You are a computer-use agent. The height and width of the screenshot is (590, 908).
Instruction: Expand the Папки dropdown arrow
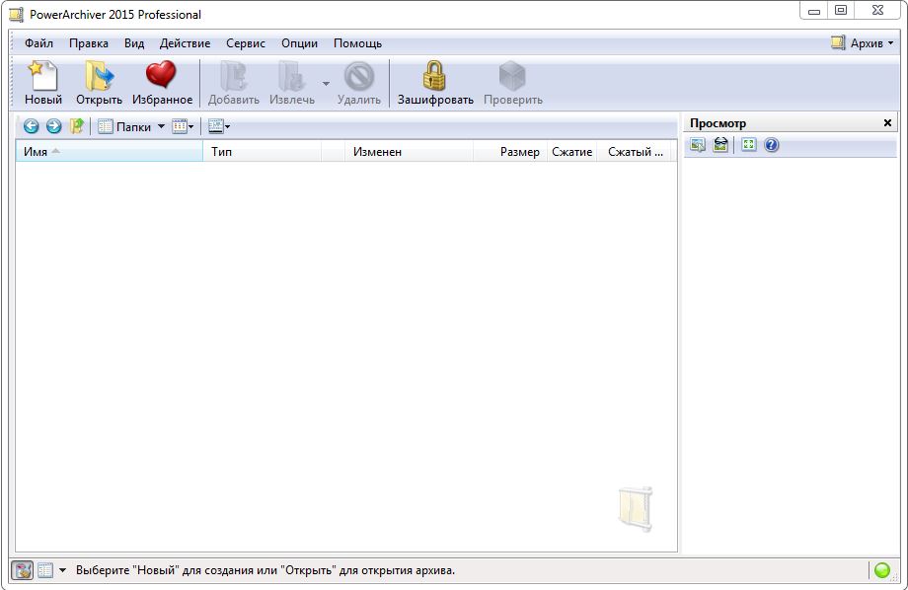click(161, 127)
